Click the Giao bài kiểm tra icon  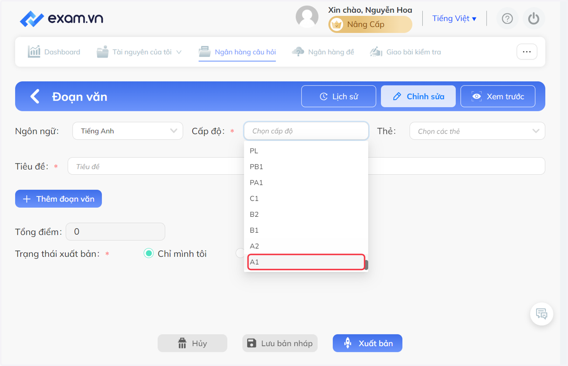click(376, 52)
